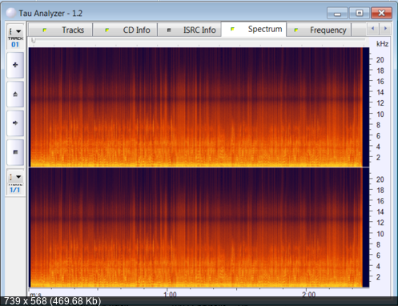Click the upper channel spectrogram
Image resolution: width=398 pixels, height=306 pixels.
point(199,107)
